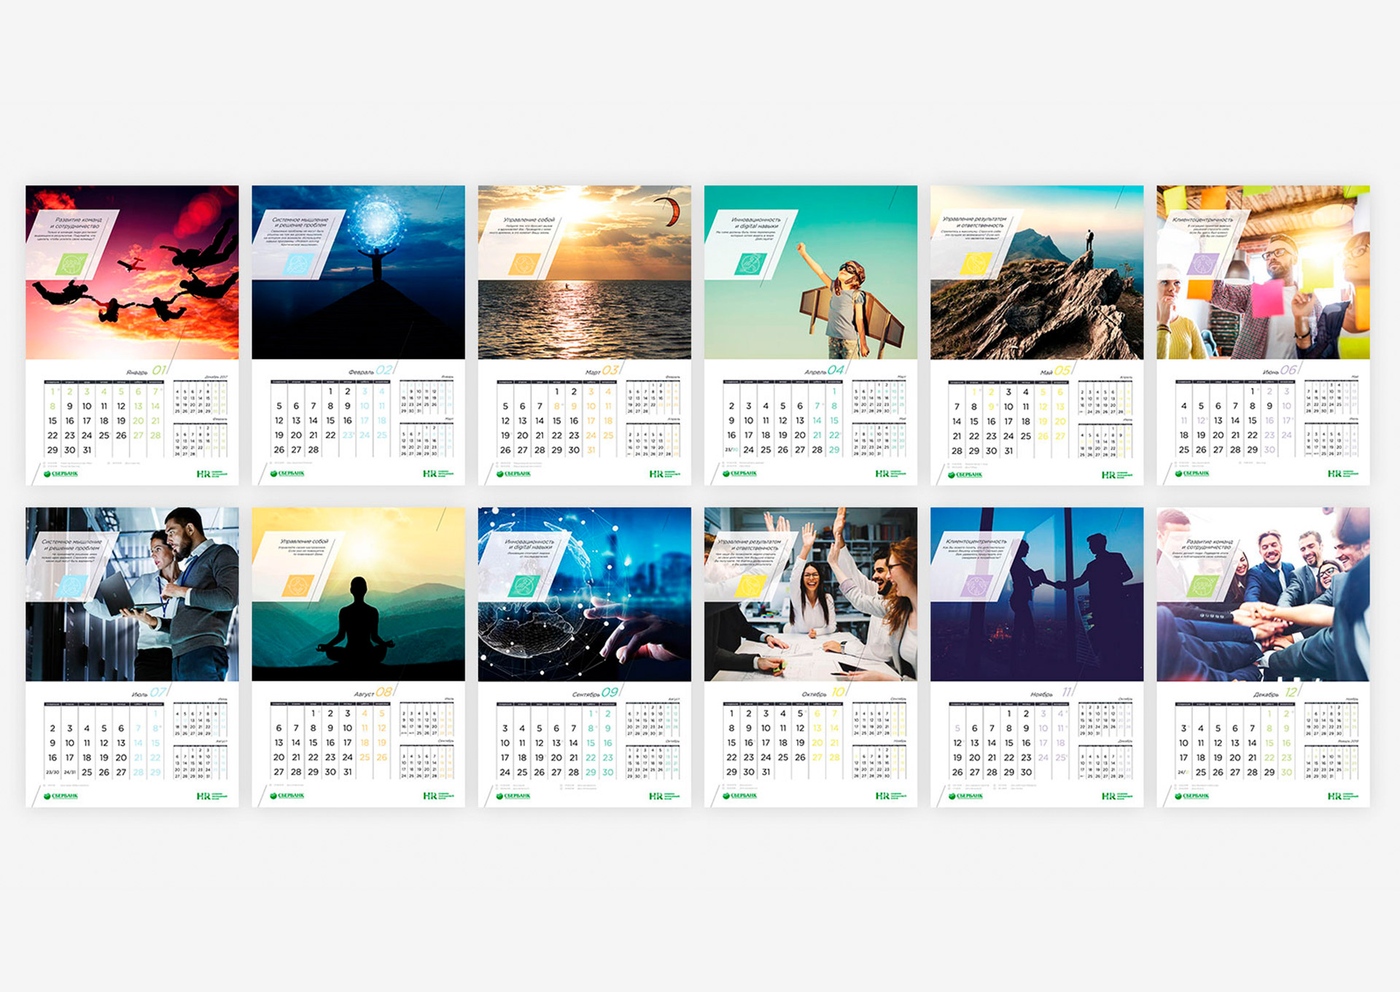Viewport: 1400px width, 992px height.
Task: Click the orange square icon on the March page
Action: coord(524,264)
